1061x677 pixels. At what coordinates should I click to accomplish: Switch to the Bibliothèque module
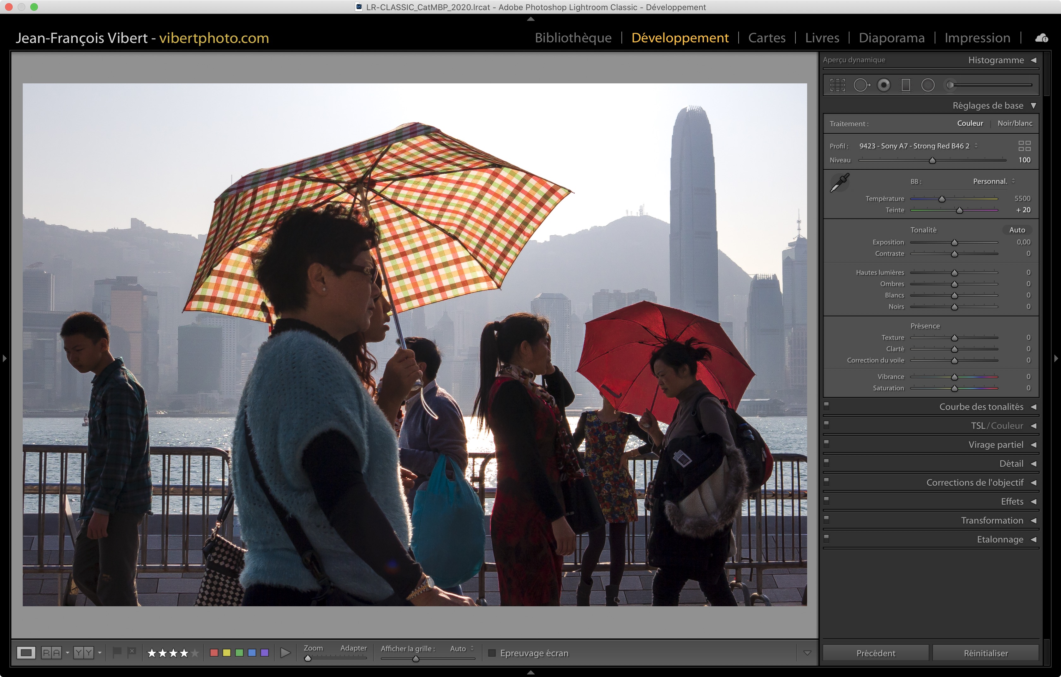[573, 38]
